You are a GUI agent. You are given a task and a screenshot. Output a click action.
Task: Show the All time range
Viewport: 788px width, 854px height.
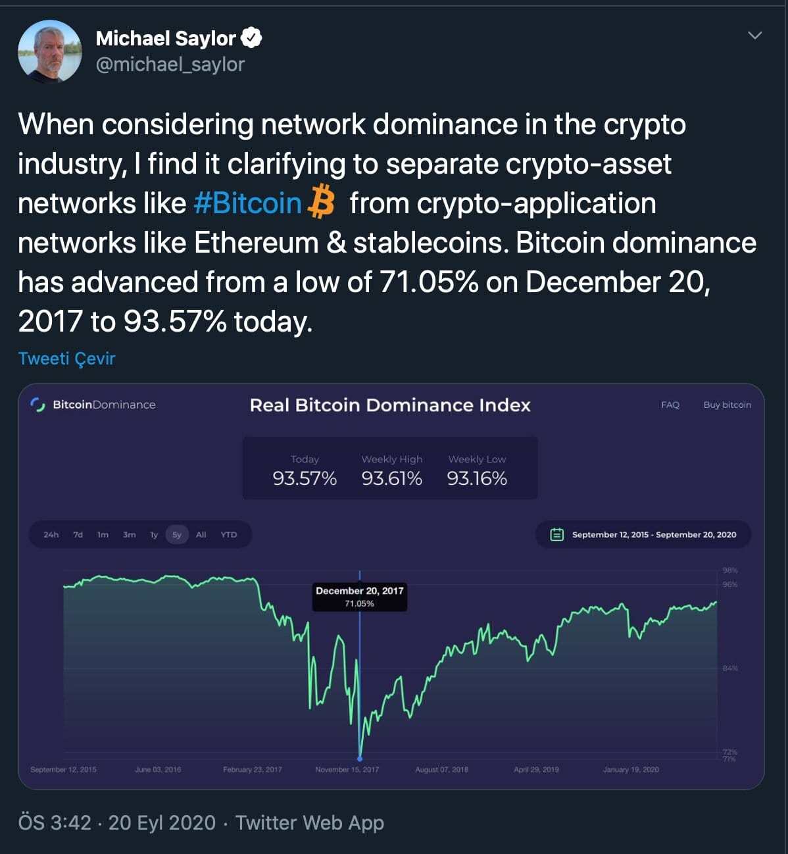click(x=201, y=535)
